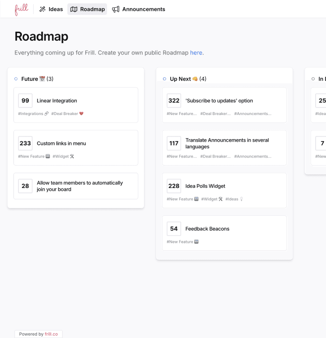Open the Idea Polls Widget idea
The height and width of the screenshot is (338, 326).
coord(205,186)
